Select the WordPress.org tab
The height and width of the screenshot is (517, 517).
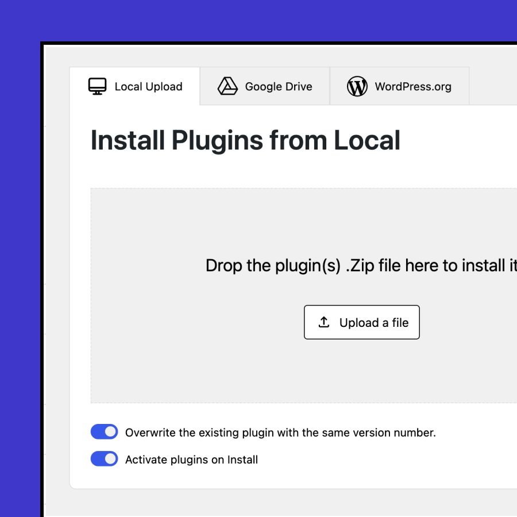399,87
